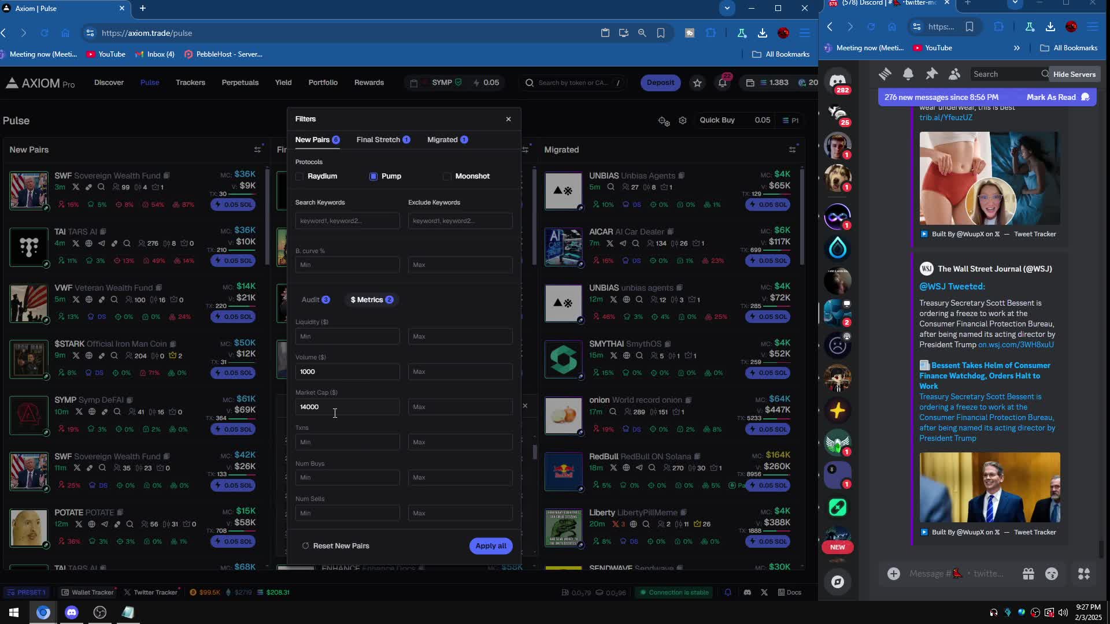Open the SMYTHAI token thumbnail
1110x624 pixels.
(563, 359)
